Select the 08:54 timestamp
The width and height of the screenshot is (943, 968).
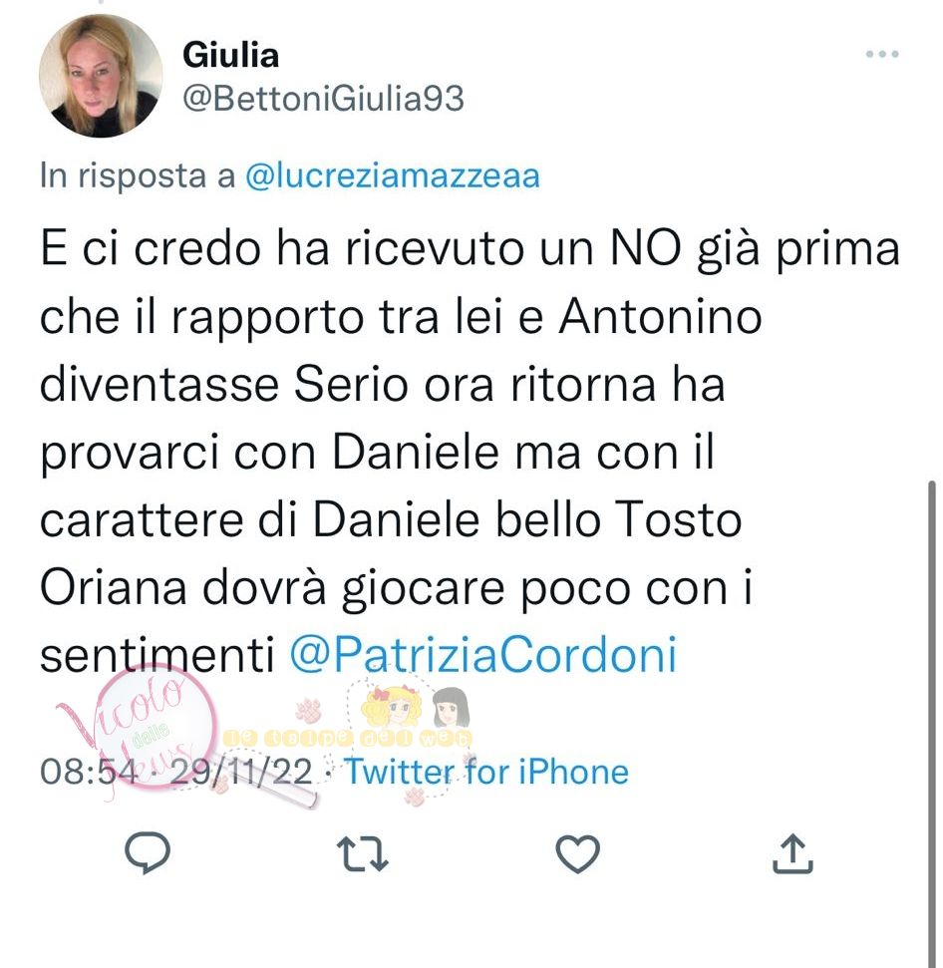pos(89,772)
